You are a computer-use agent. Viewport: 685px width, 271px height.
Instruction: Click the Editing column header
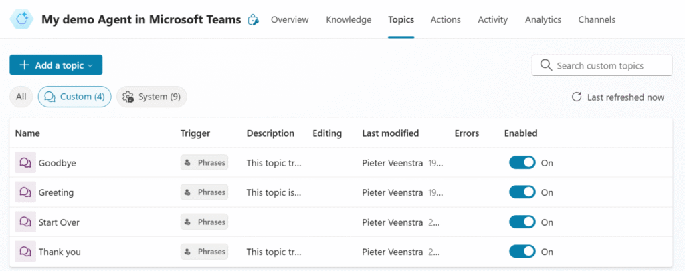327,133
